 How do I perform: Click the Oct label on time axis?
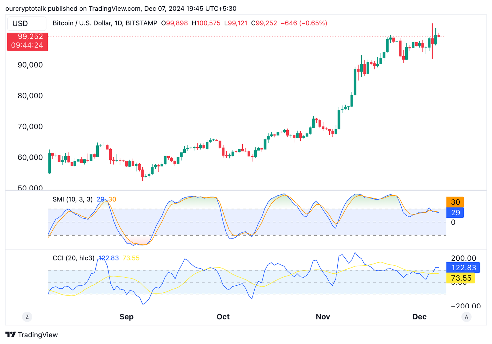coord(223,317)
